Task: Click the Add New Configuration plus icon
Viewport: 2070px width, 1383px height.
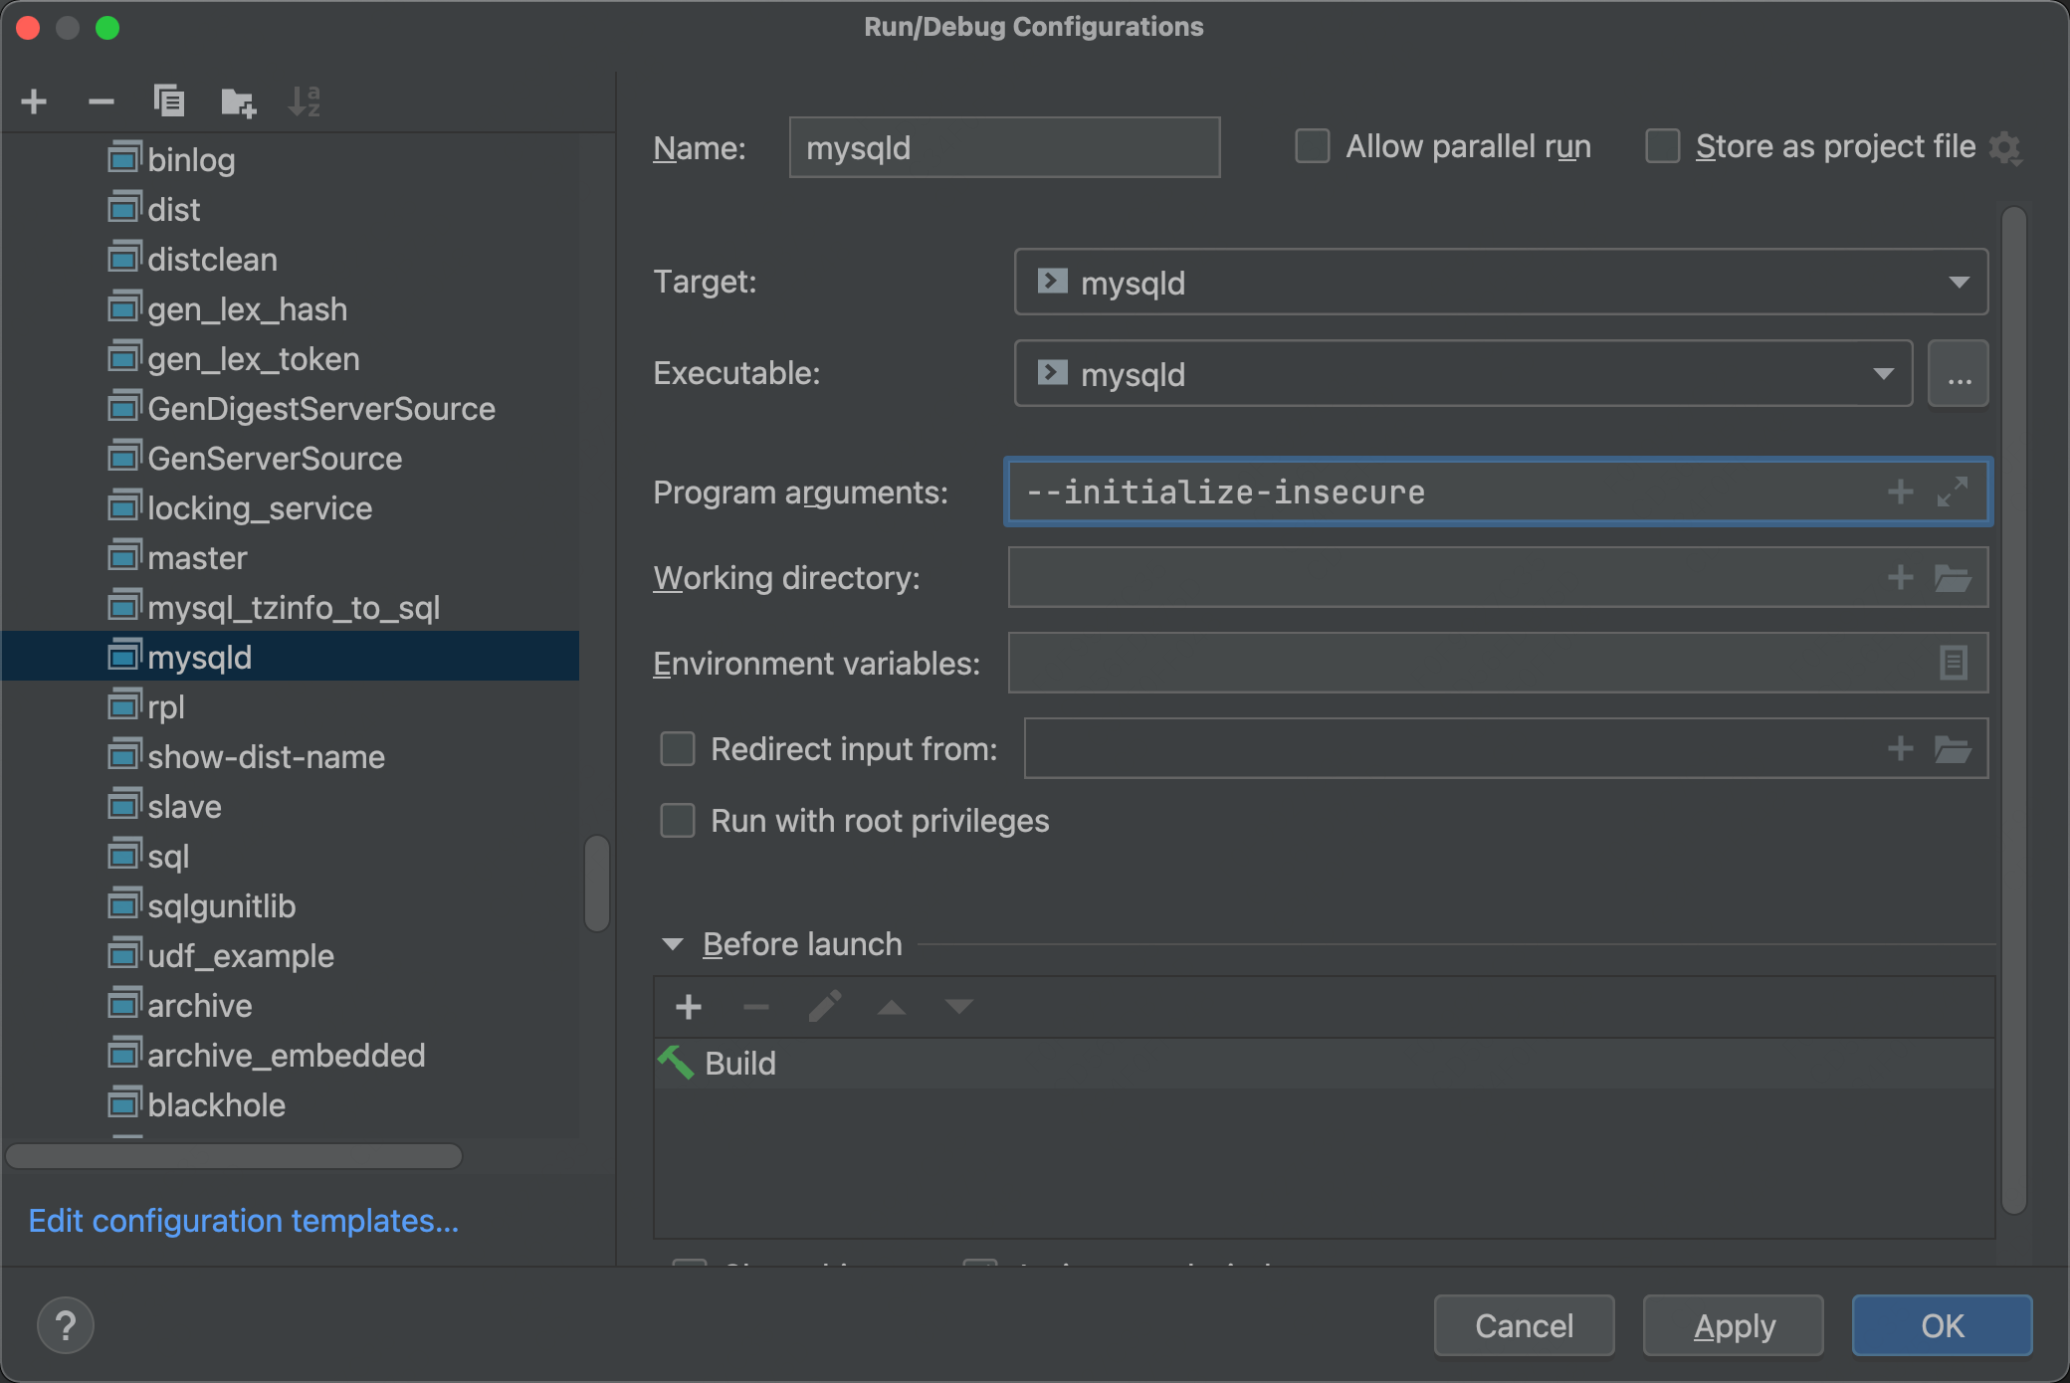Action: pyautogui.click(x=34, y=101)
